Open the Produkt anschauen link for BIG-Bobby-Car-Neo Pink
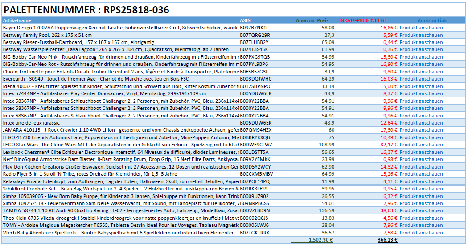Screen dimensions: 468x246 [421, 57]
